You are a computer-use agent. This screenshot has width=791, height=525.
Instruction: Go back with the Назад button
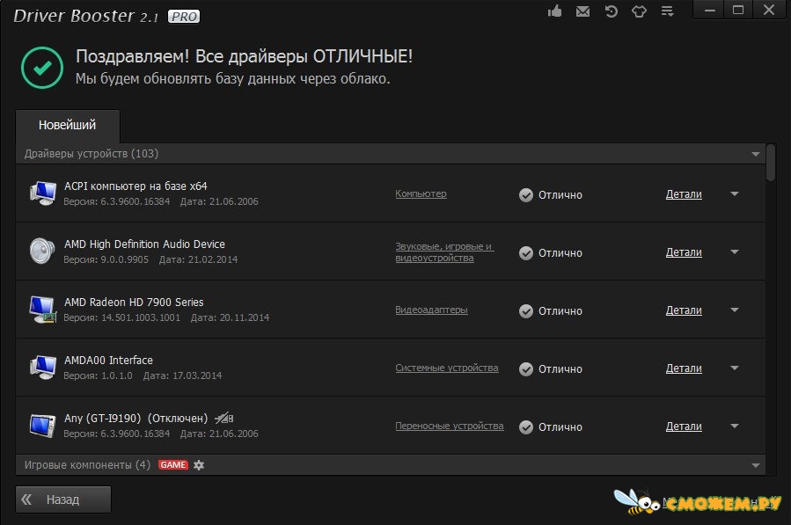[63, 499]
